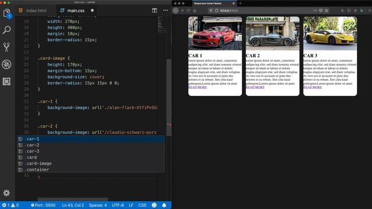Open tracking protection shield icon
The image size is (372, 209).
click(211, 10)
